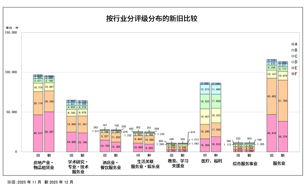Click the 综合服务事业 axis label

[245, 163]
